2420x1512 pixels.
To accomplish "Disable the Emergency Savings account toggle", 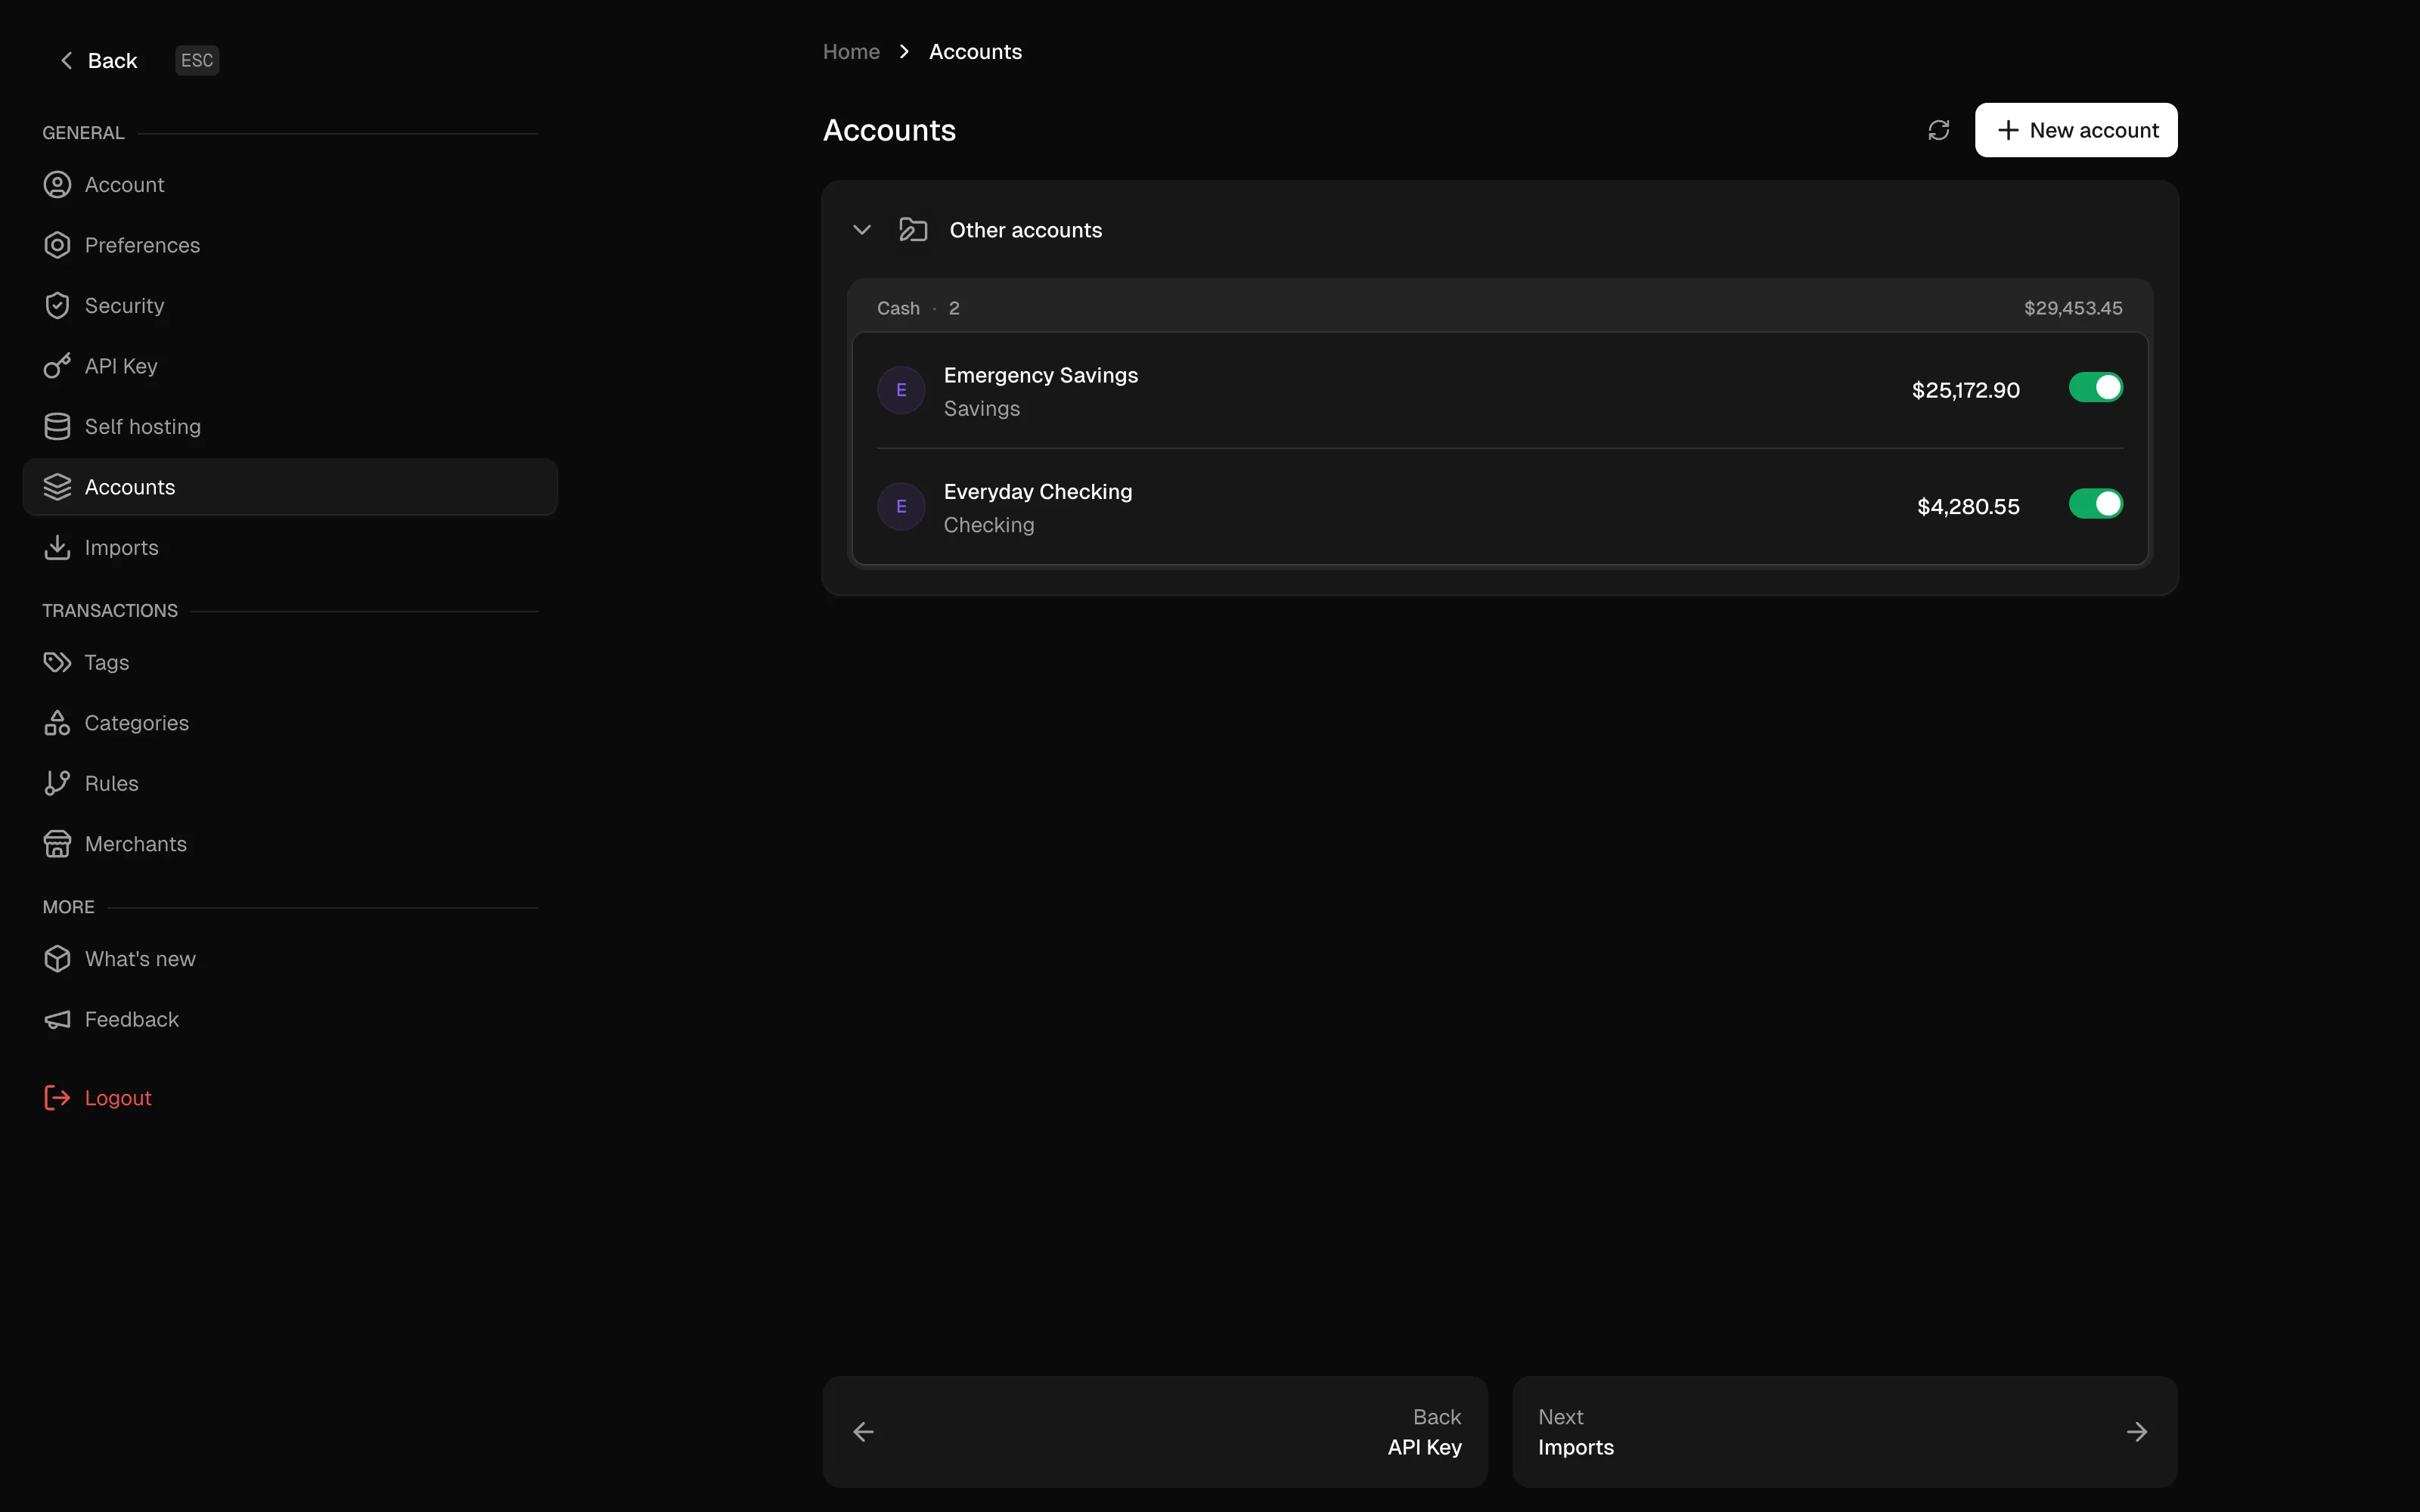I will point(2096,388).
